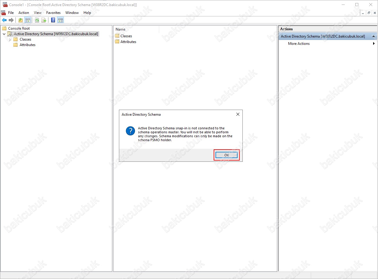Screen dimensions: 378x279
Task: Open the Action menu
Action: pyautogui.click(x=24, y=13)
